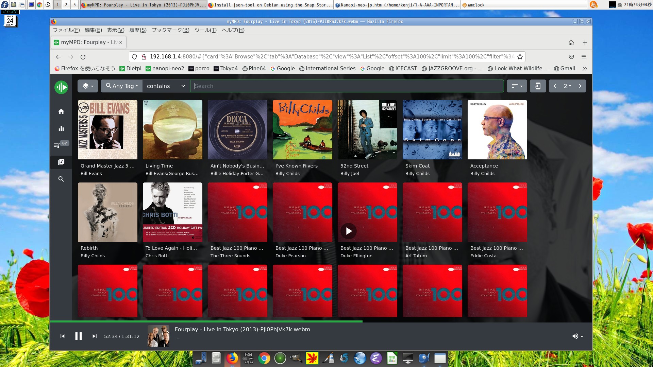Go to the previous track

[x=63, y=336]
